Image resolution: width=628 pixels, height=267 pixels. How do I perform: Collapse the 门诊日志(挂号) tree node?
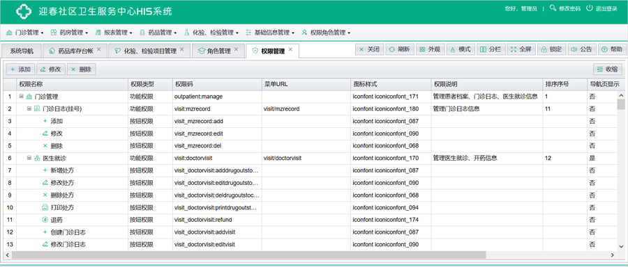click(x=29, y=108)
